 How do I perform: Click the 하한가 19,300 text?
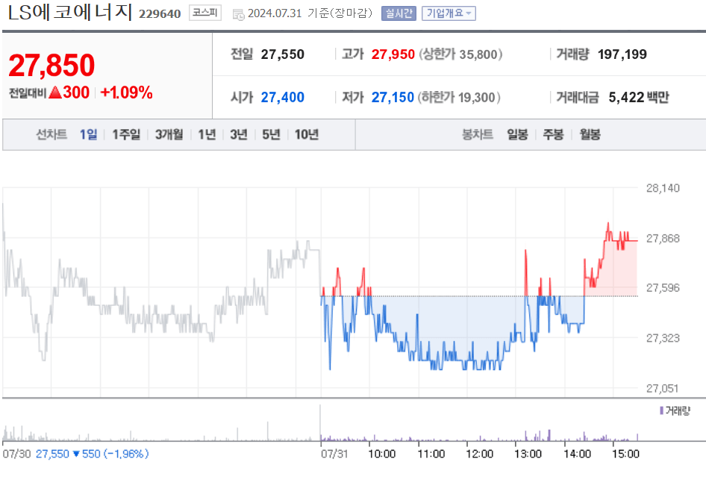pyautogui.click(x=459, y=97)
